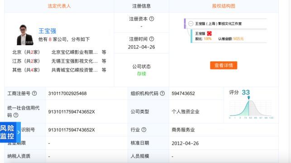Viewport: 291px width, 163px height.
Task: Expand the 风险监控 side panel arrow
Action: pyautogui.click(x=19, y=132)
